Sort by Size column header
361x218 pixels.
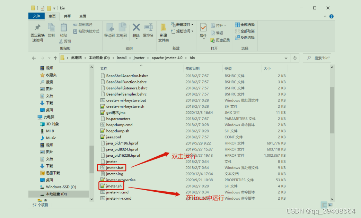[267, 68]
